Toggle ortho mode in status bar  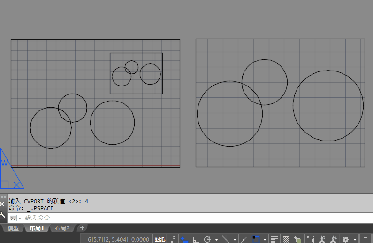coord(197,239)
